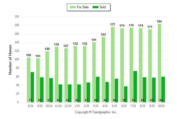Click the 3/25 x-axis label
This screenshot has height=119, width=177.
[x=96, y=106]
